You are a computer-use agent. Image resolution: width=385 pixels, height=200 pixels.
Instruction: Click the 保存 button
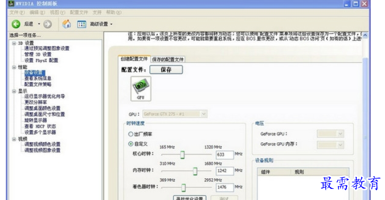point(166,70)
